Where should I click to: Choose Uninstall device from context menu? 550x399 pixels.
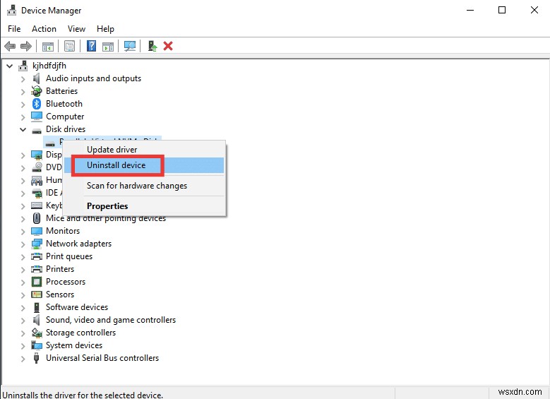tap(144, 165)
